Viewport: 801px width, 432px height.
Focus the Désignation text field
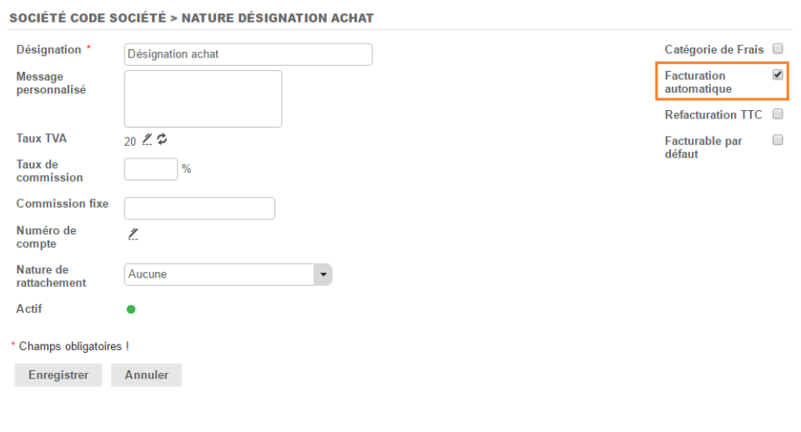(248, 54)
